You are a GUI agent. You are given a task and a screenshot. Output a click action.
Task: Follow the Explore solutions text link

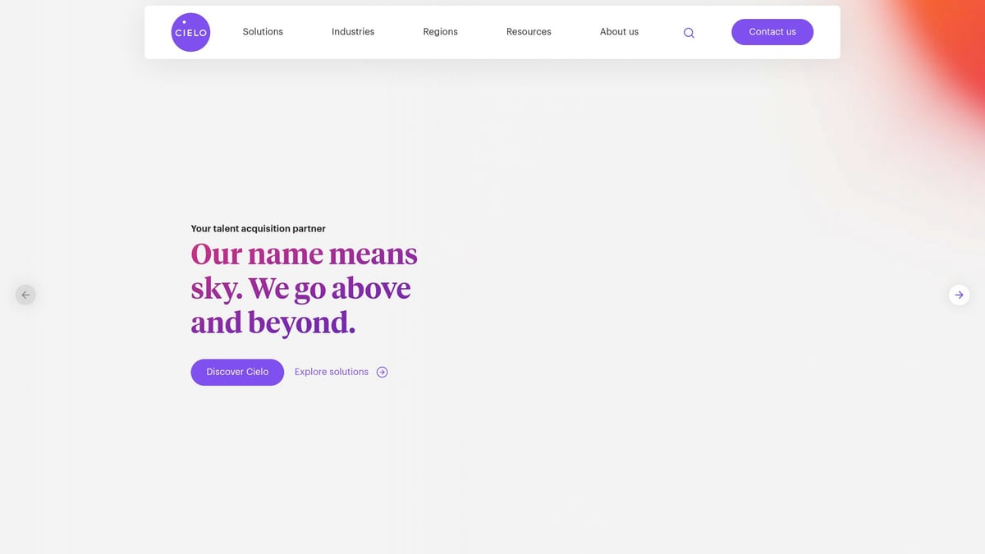coord(332,372)
